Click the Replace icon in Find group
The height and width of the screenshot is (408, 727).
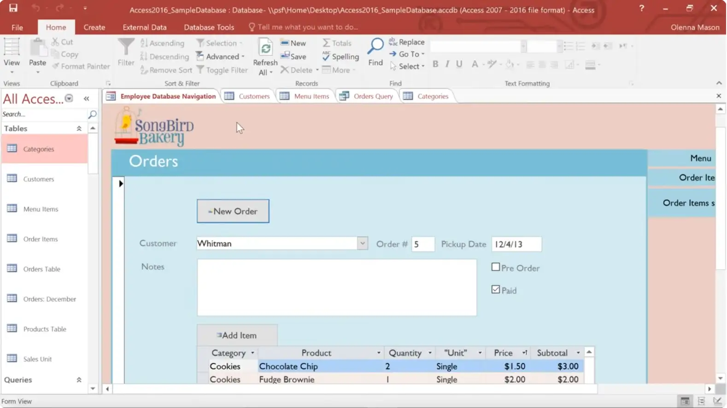pyautogui.click(x=393, y=42)
